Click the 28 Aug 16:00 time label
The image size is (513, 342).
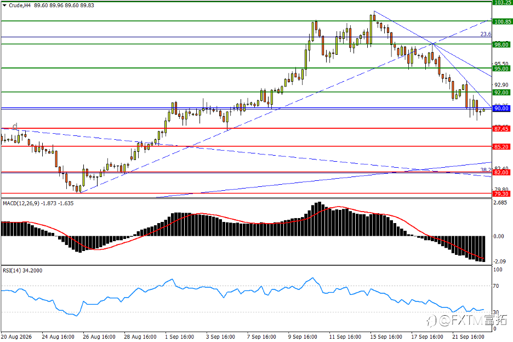[x=140, y=337]
